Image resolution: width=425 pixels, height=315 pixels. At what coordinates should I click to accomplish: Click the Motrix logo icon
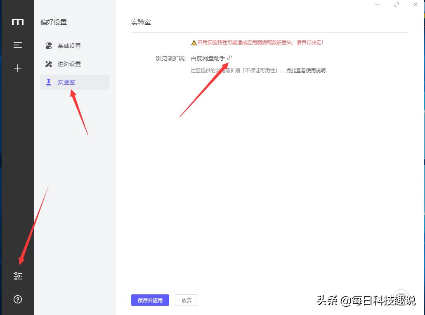pos(17,22)
